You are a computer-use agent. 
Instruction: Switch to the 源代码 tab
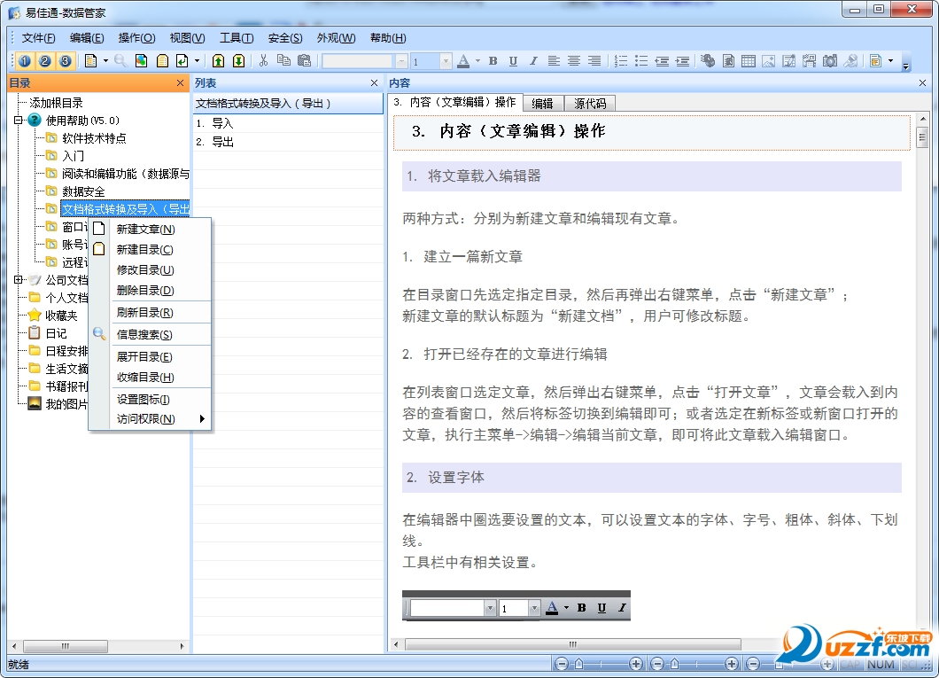pyautogui.click(x=590, y=103)
